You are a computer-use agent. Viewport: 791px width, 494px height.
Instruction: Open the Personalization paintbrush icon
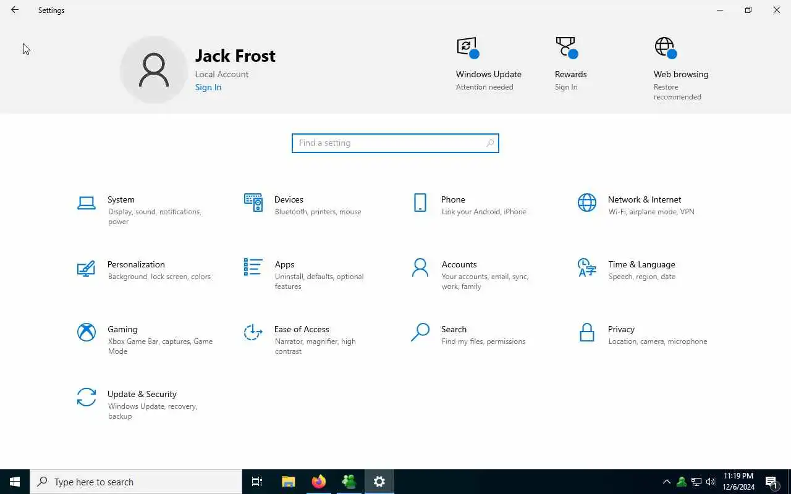pyautogui.click(x=87, y=268)
